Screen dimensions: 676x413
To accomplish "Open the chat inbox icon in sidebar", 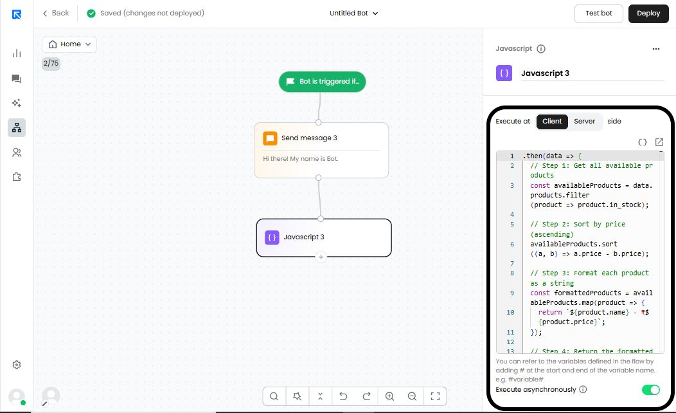I will pos(17,78).
